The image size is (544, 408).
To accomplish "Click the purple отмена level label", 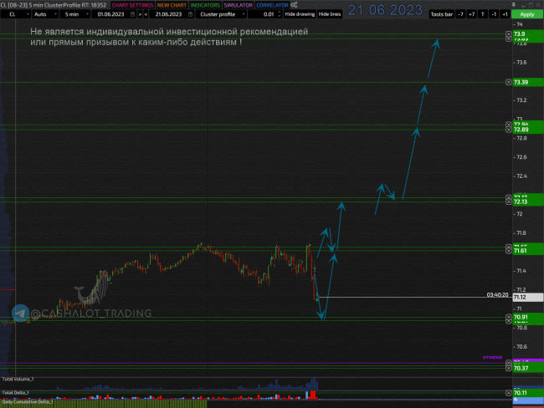I will coord(492,357).
